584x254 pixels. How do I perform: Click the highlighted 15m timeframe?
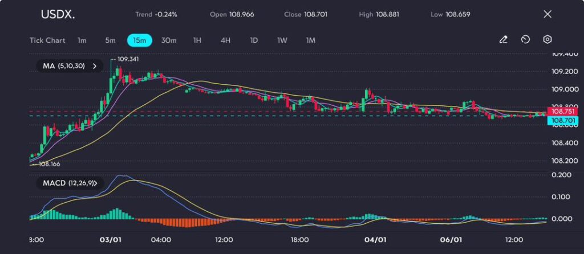coord(139,40)
